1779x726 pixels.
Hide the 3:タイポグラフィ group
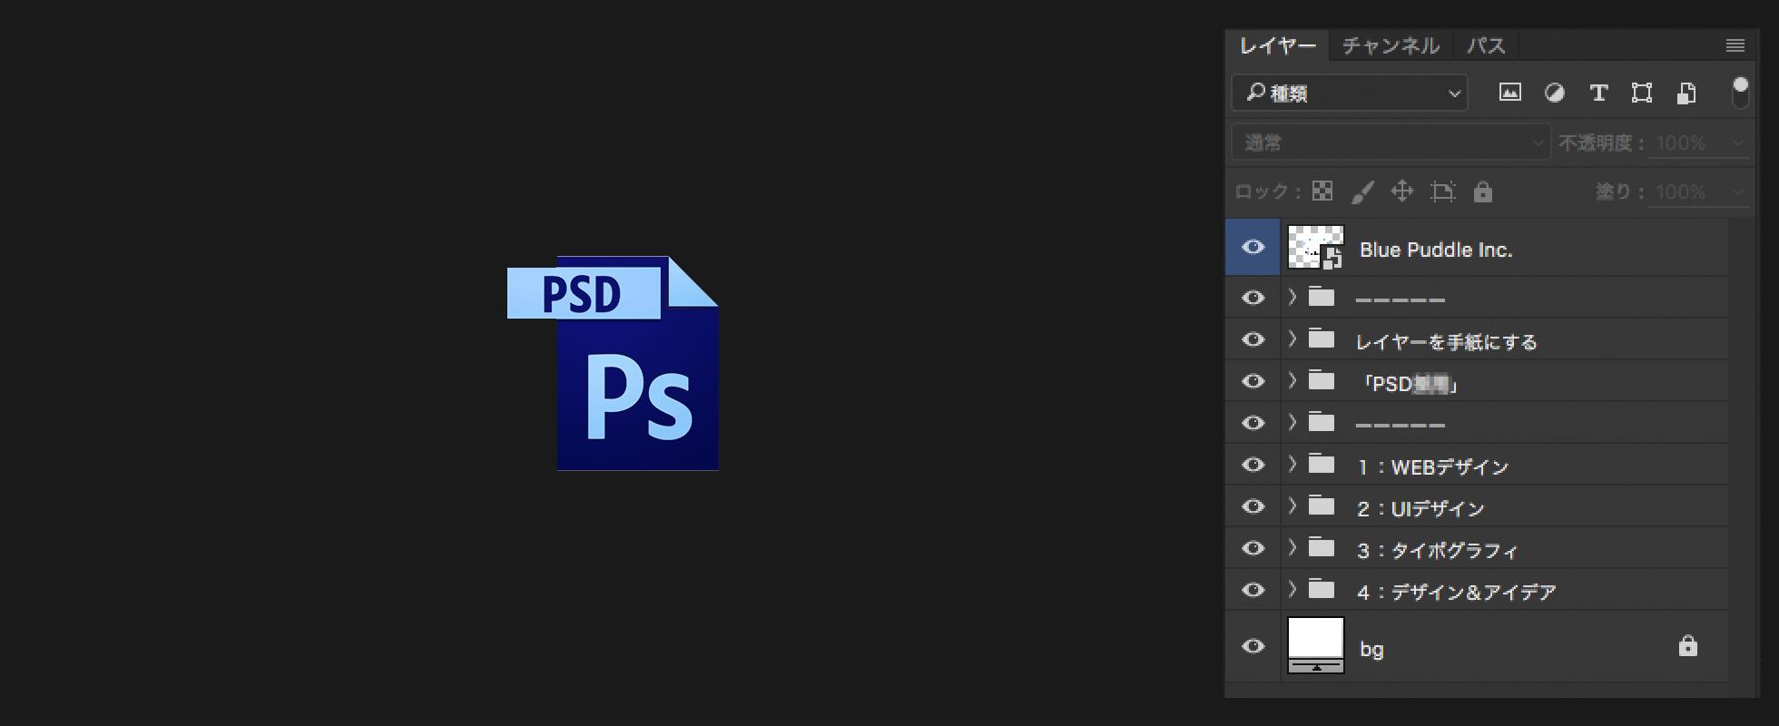click(x=1253, y=548)
